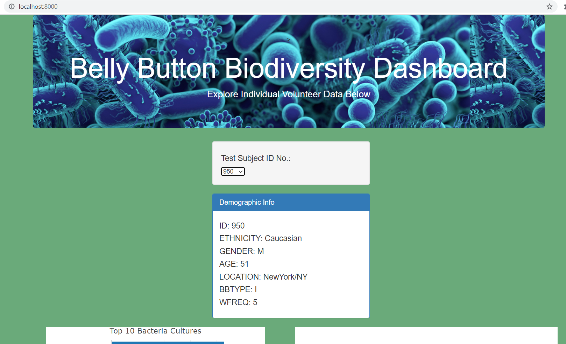
Task: Click the LOCATION: NewYork/NY text
Action: tap(263, 276)
